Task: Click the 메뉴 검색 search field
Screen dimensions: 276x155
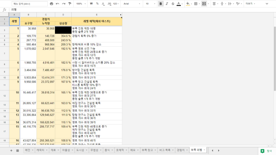Action: pos(30,4)
